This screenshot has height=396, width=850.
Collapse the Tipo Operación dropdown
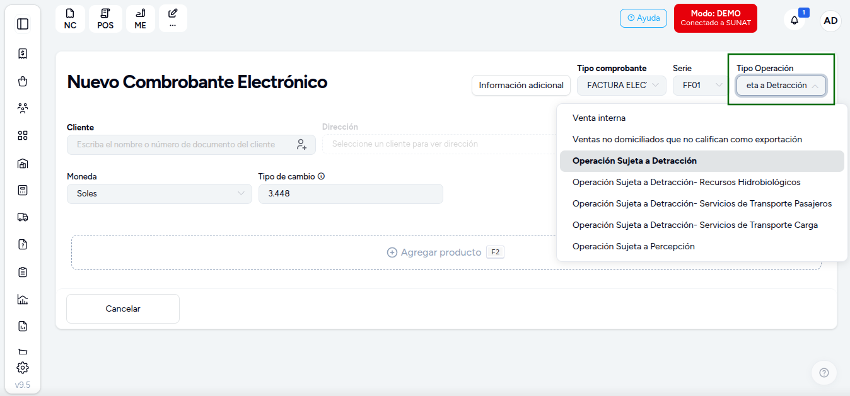(x=781, y=86)
